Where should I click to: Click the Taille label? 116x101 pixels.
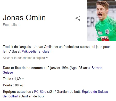pyautogui.click(x=8, y=79)
